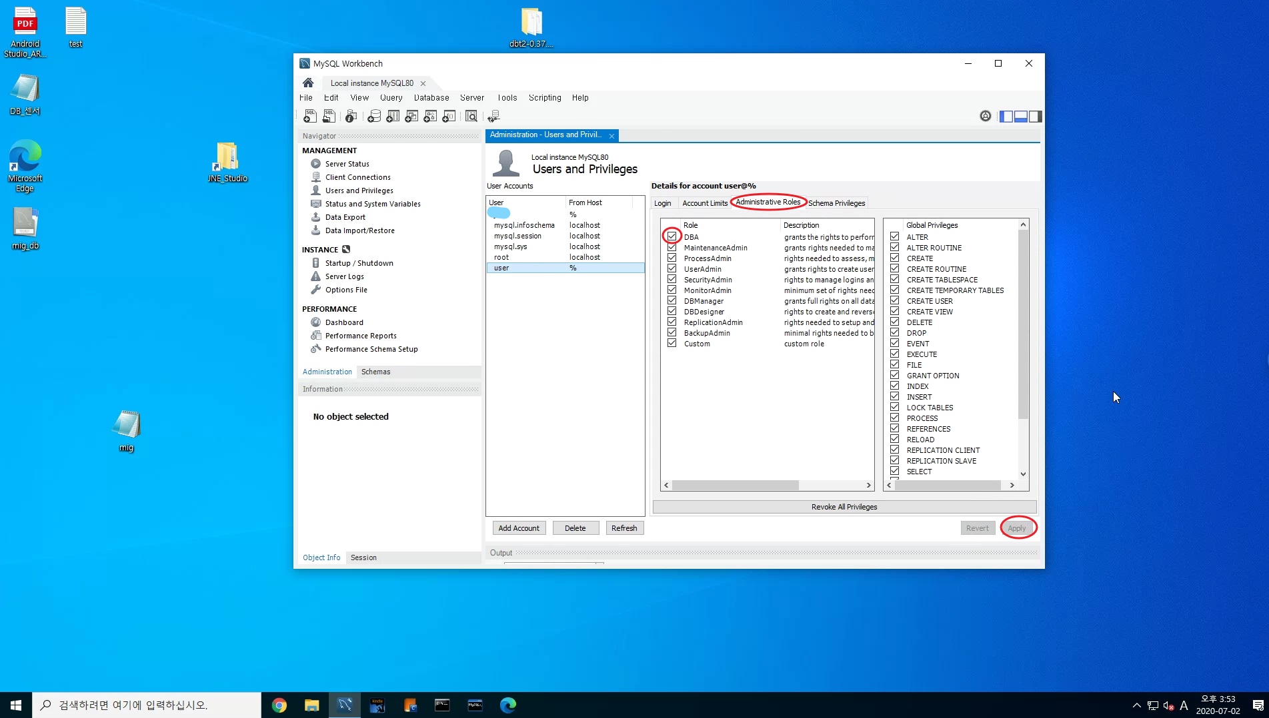Close the Local instance MySQL80 connection tab
This screenshot has width=1269, height=718.
423,84
